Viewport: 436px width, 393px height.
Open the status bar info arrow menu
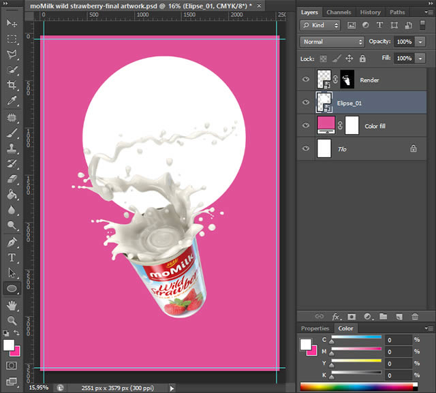click(x=172, y=388)
